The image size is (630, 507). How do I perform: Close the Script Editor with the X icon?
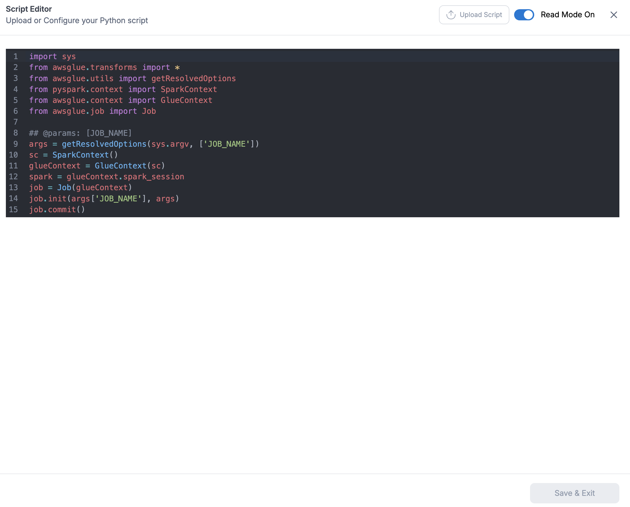pyautogui.click(x=613, y=15)
